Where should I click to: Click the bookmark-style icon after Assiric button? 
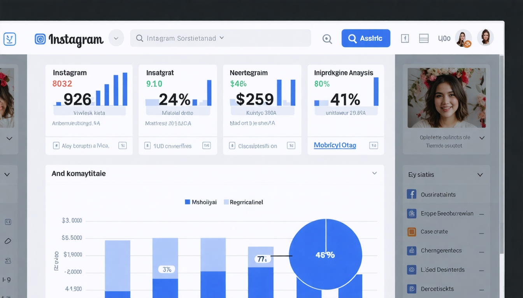tap(405, 38)
